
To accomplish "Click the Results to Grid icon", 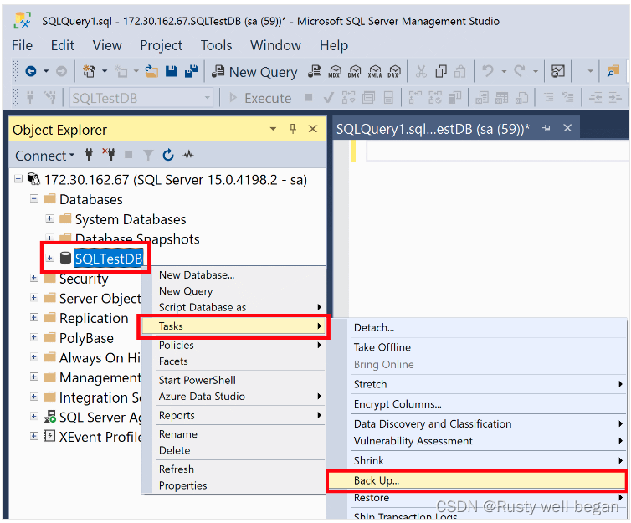I will pos(501,98).
